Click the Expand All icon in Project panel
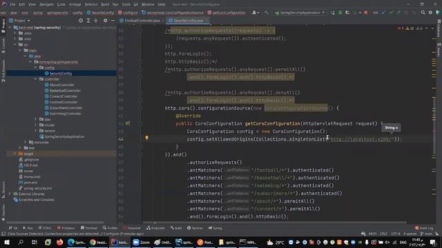Viewport: 442px width, 248px height. point(88,21)
